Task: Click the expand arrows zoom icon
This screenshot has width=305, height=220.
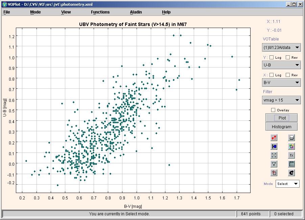Action: pos(274,155)
